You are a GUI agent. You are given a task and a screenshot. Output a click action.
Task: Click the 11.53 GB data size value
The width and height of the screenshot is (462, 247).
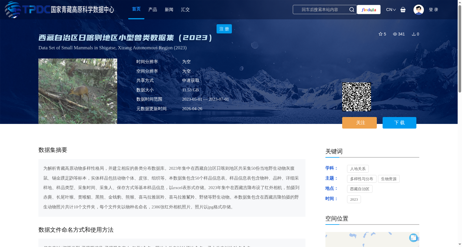(x=190, y=90)
